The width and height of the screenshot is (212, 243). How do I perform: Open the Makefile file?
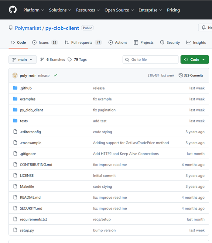(27, 187)
